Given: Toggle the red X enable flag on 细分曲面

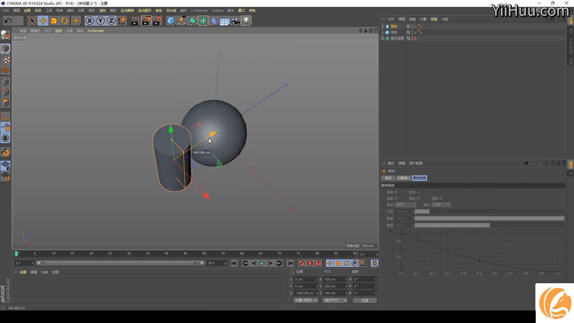Looking at the screenshot, I should (x=415, y=38).
